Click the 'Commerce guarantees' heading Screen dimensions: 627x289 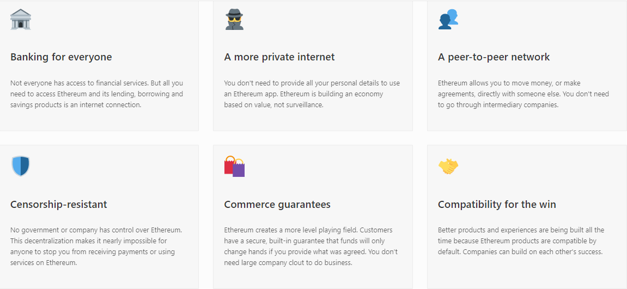click(x=277, y=205)
